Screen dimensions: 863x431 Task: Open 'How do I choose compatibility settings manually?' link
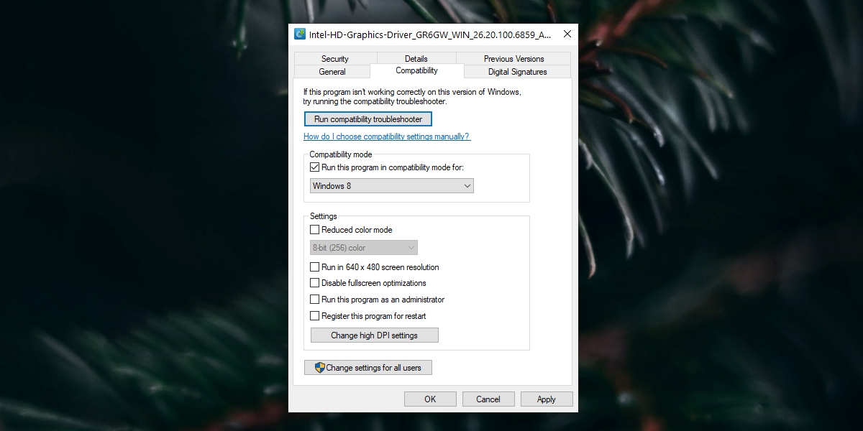(387, 136)
